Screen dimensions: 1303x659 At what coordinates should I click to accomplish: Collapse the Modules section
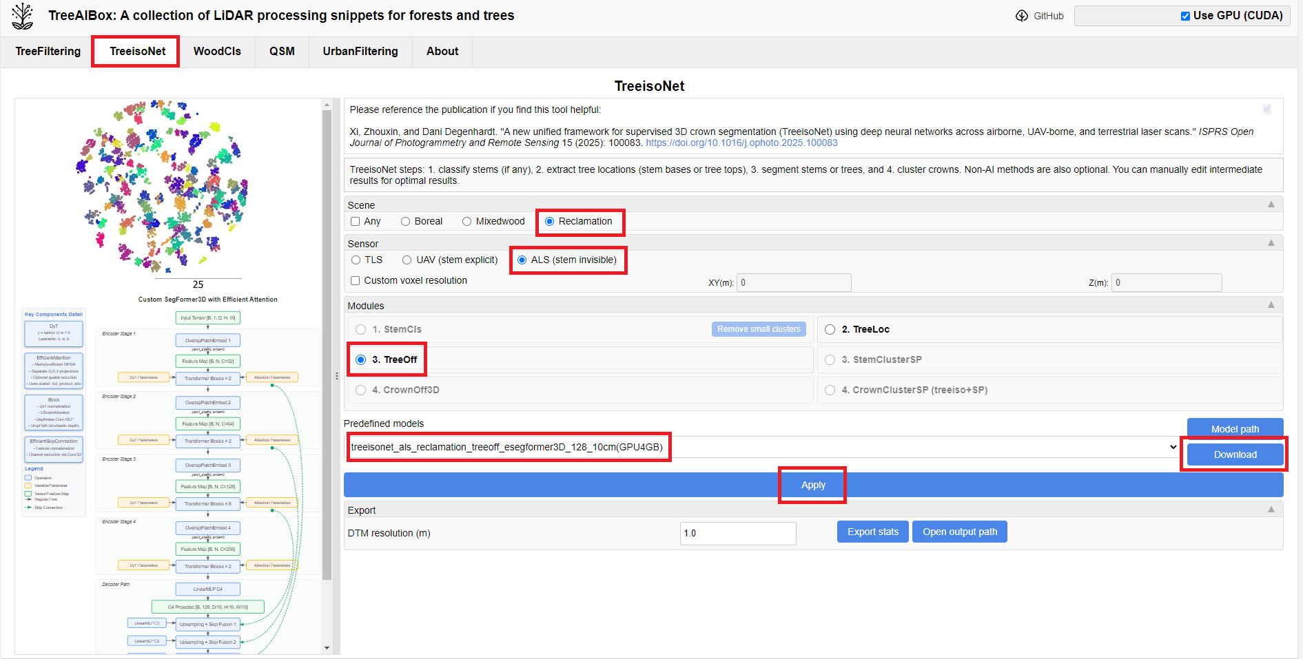pos(1271,305)
